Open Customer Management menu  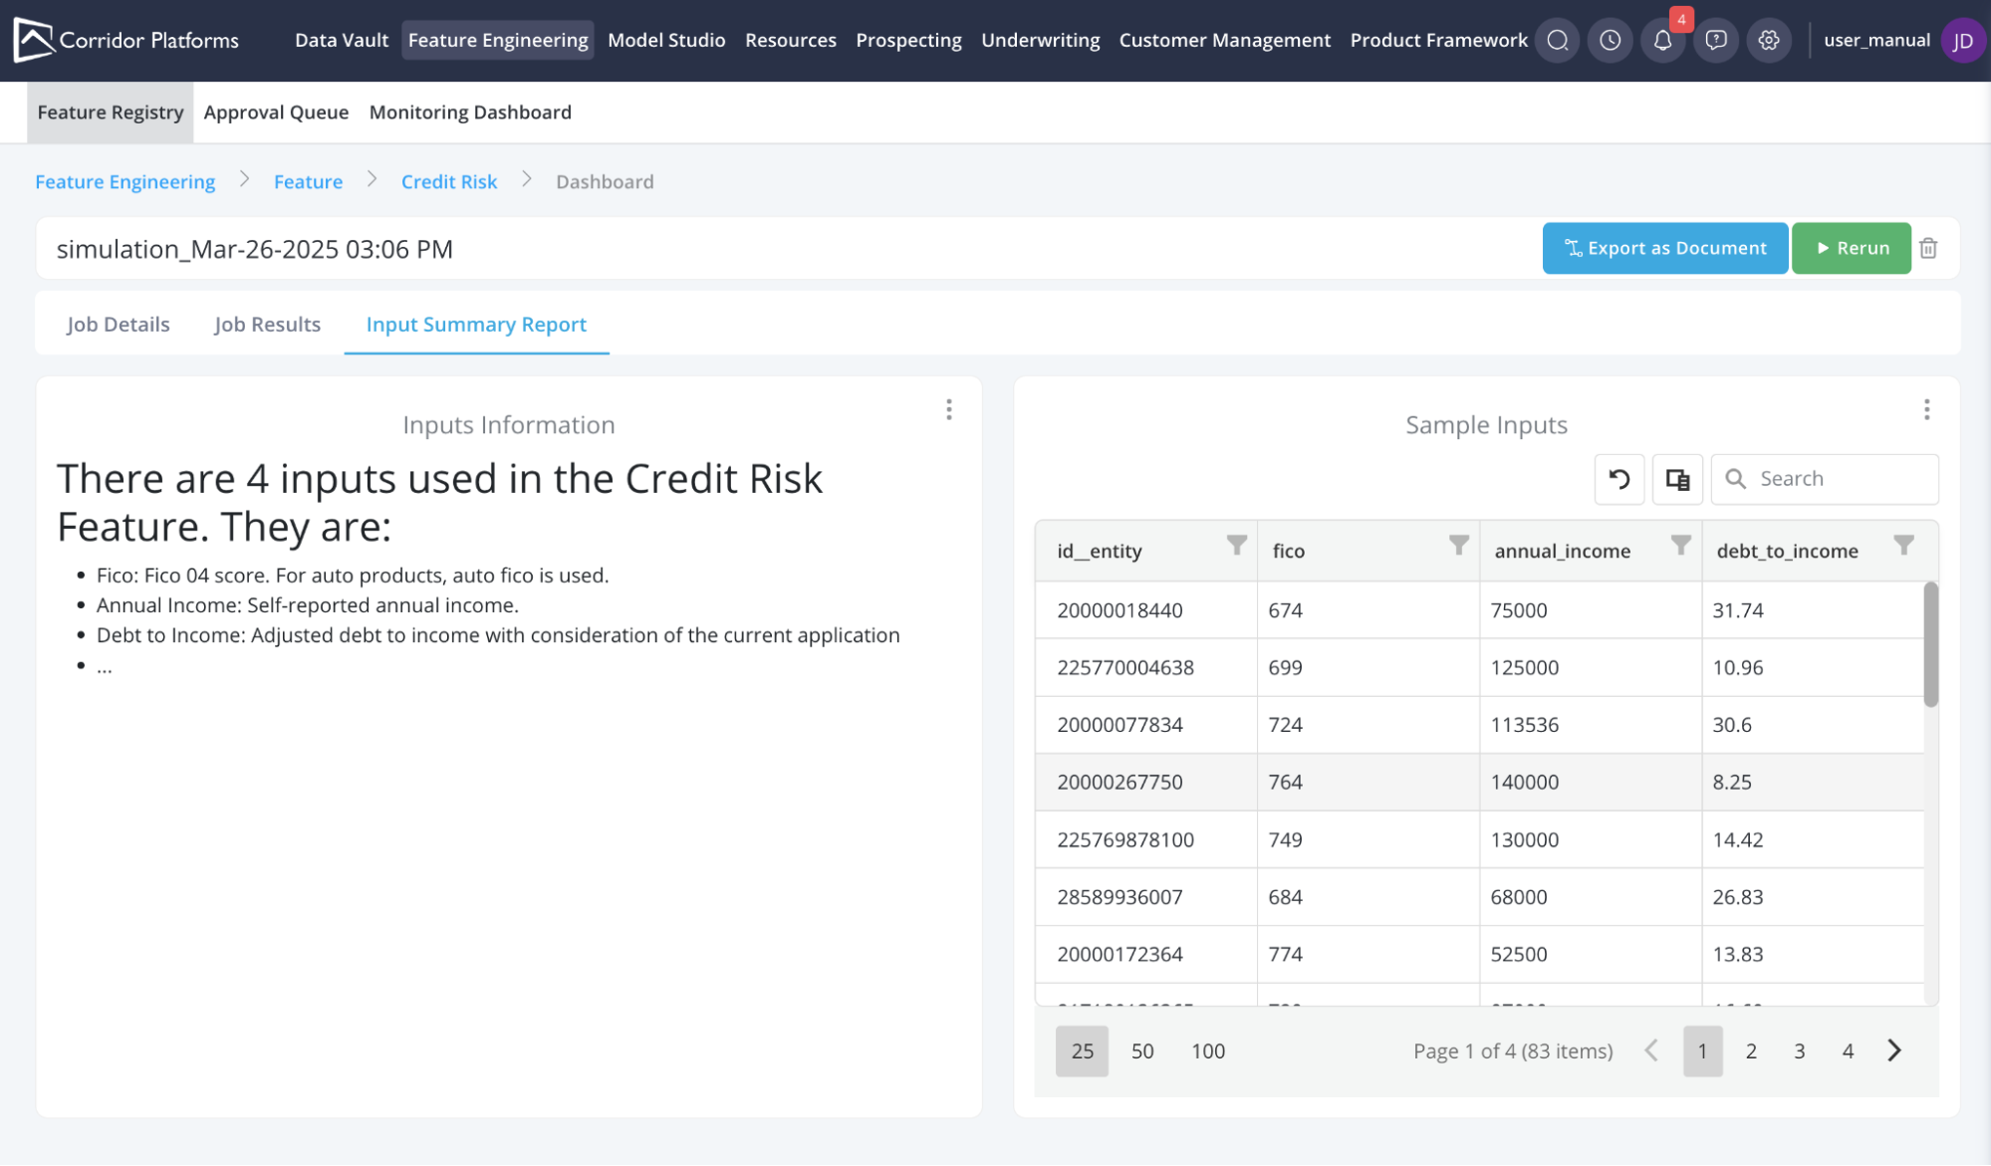(1225, 40)
